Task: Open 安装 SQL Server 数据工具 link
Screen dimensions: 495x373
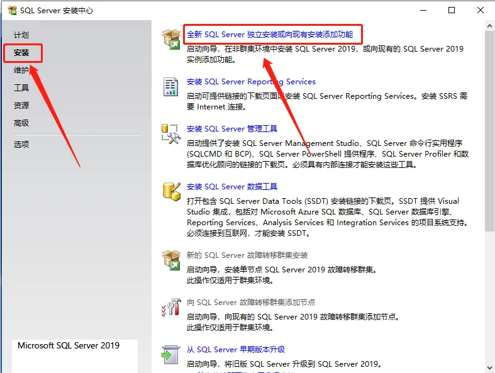Action: pyautogui.click(x=232, y=187)
